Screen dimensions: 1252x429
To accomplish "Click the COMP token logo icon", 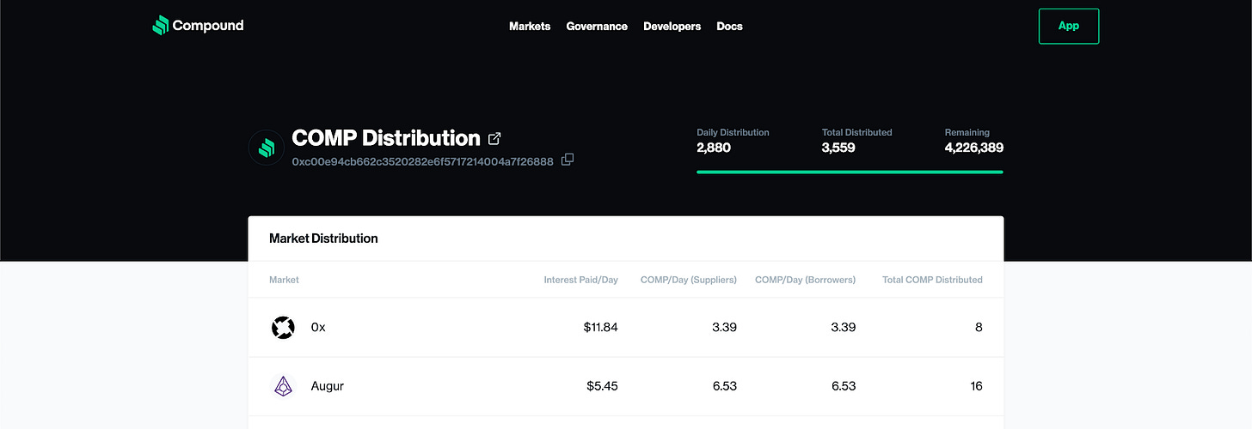I will tap(267, 148).
